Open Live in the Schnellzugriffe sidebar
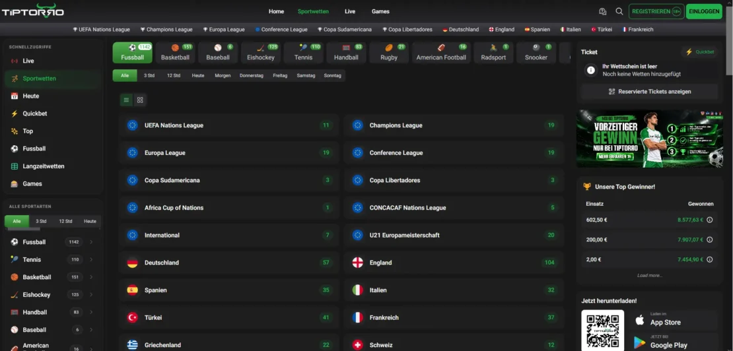This screenshot has width=733, height=351. (53, 61)
